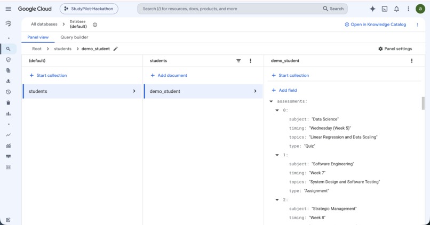Image resolution: width=430 pixels, height=225 pixels.
Task: Add document to students collection
Action: coord(169,75)
